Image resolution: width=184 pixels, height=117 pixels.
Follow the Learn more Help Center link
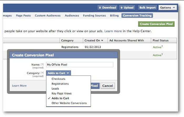click(113, 31)
